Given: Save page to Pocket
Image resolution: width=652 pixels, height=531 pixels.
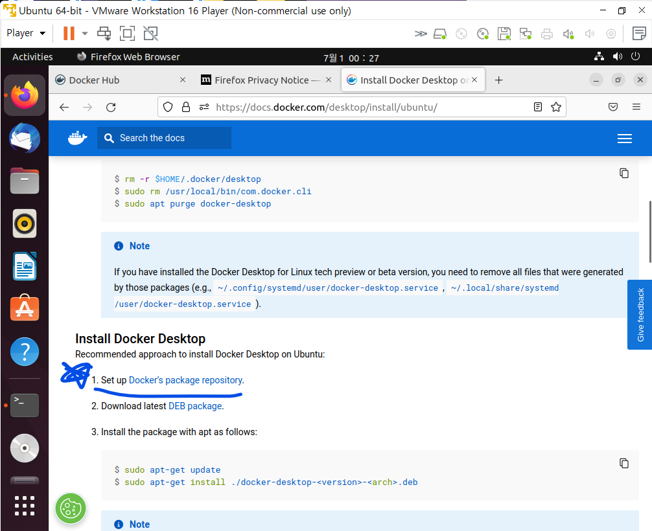Looking at the screenshot, I should (x=613, y=107).
